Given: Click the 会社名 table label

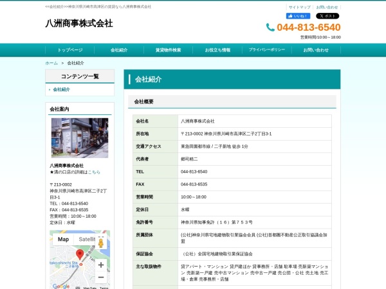Looking at the screenshot, I should tap(142, 121).
